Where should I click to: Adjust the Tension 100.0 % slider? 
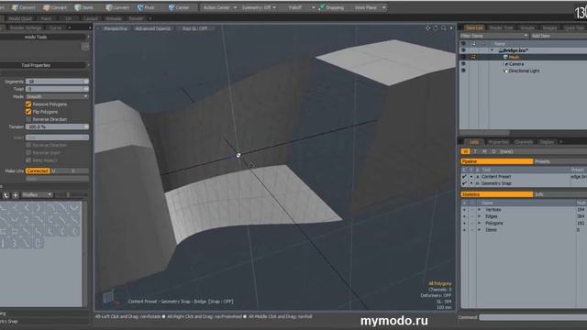pos(57,126)
